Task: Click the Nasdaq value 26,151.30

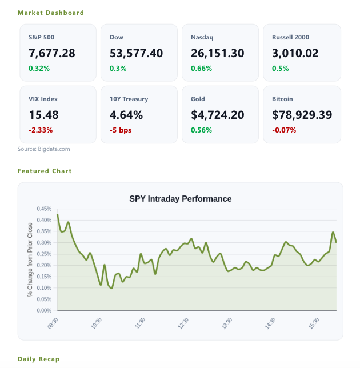Action: [218, 53]
